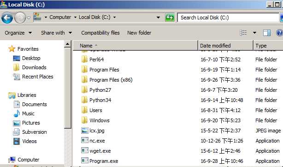The image size is (283, 167).
Task: Click the navigation pane scroll up arrow
Action: (x=67, y=44)
